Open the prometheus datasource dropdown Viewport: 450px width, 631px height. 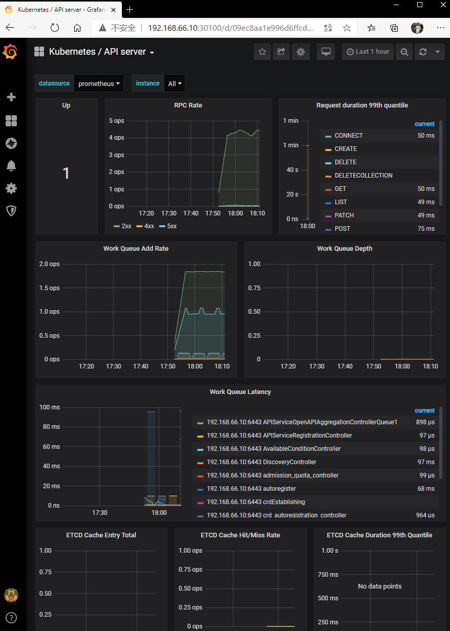99,83
